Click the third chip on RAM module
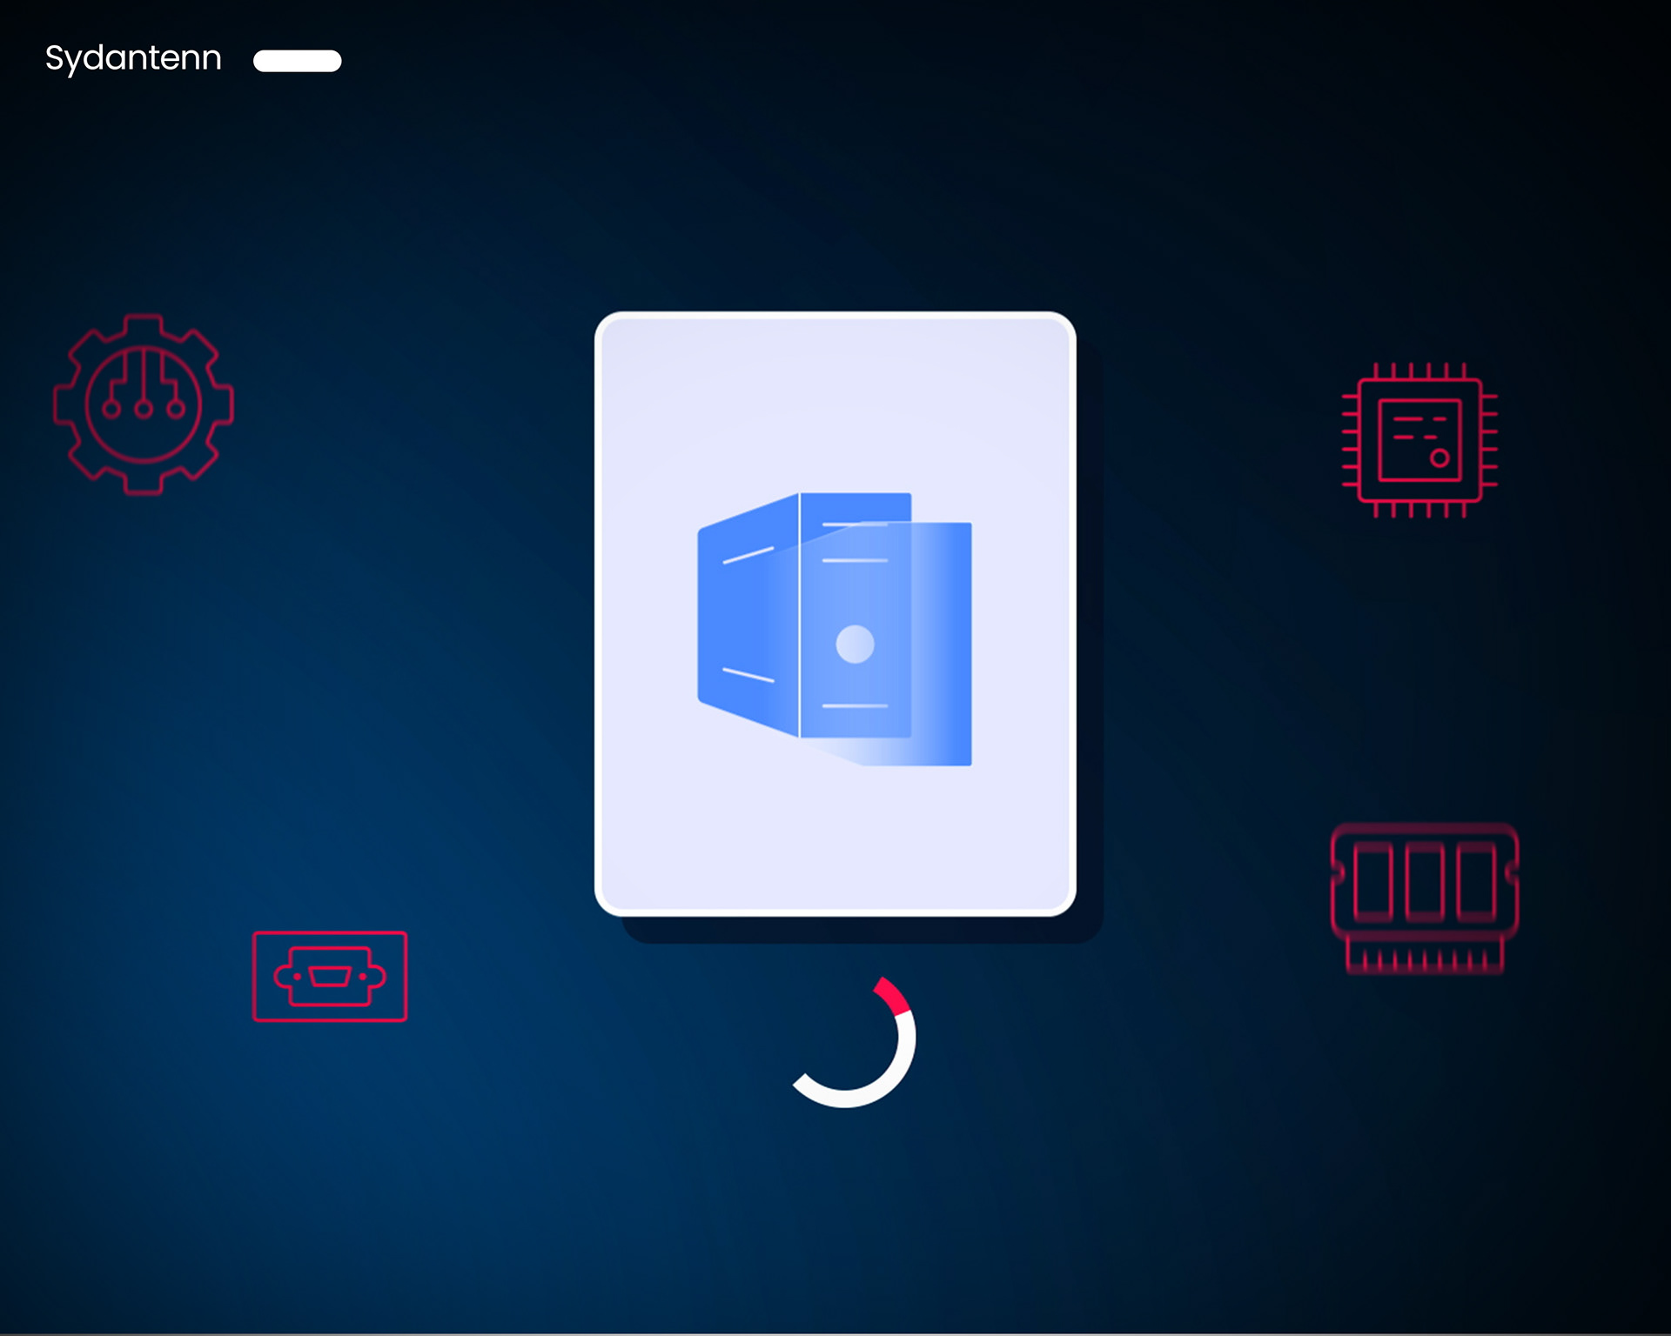Screen dimensions: 1671x1336 point(1476,881)
